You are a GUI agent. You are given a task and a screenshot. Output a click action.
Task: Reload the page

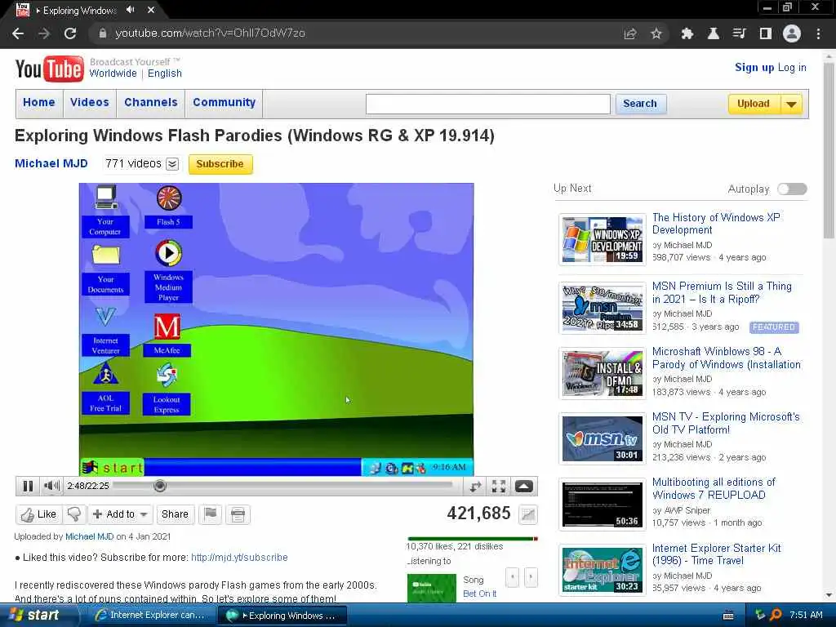click(x=70, y=33)
